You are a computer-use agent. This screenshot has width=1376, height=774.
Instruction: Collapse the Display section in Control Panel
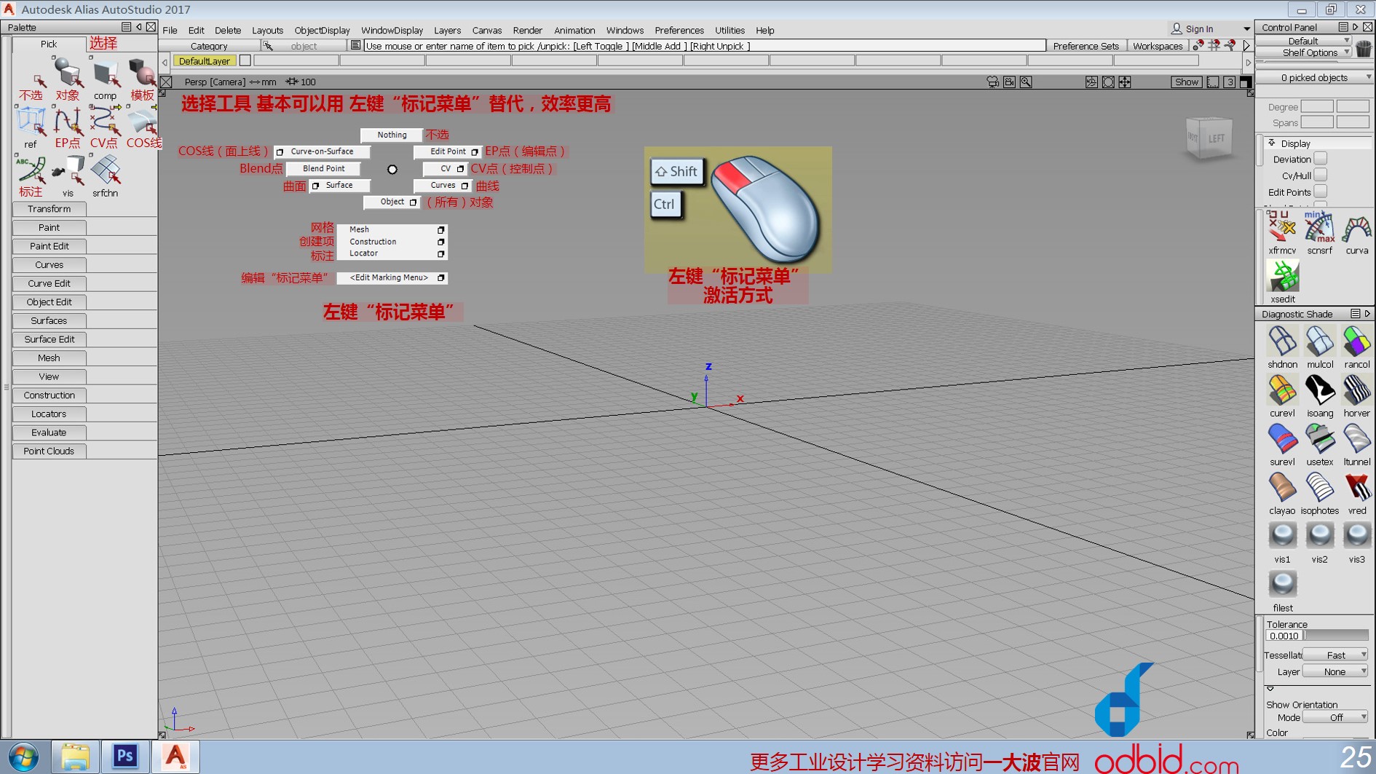tap(1272, 143)
